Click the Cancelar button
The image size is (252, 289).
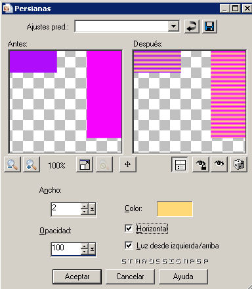tap(130, 277)
